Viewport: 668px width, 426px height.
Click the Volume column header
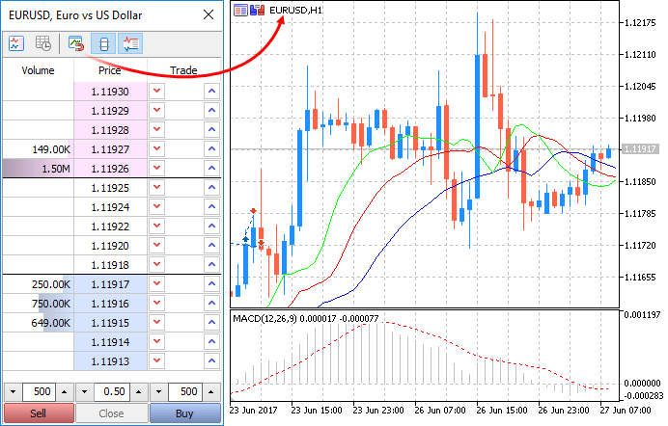pos(38,70)
